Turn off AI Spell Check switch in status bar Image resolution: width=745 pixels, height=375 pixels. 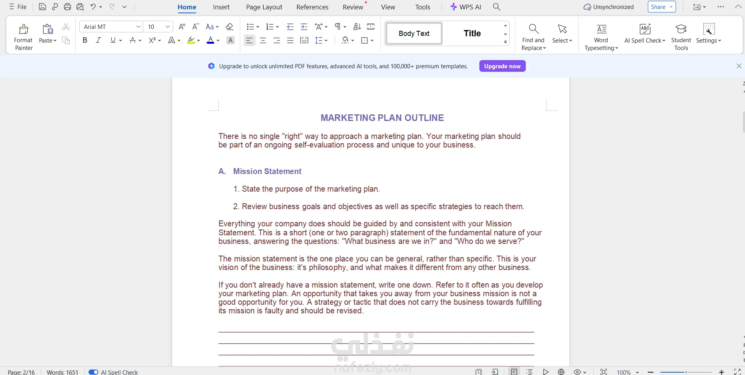93,372
